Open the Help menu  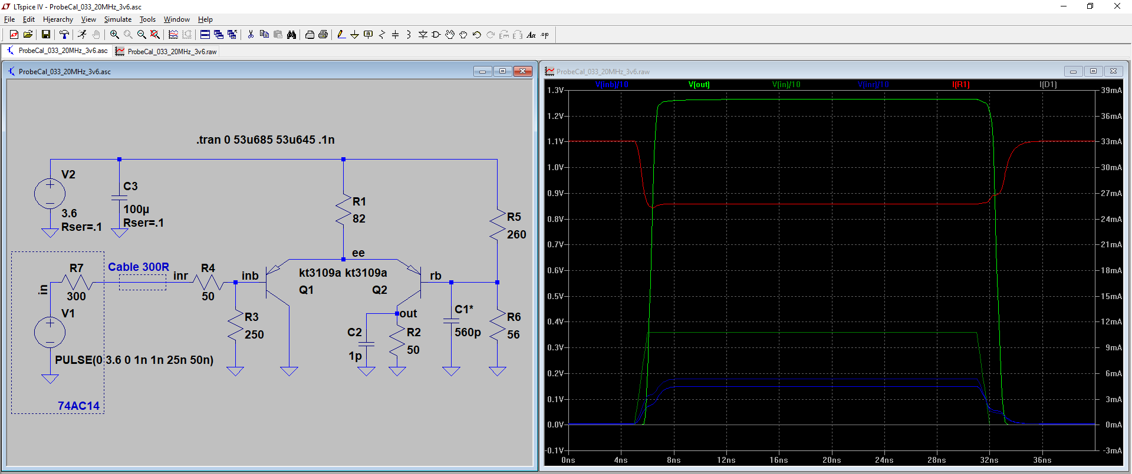[205, 19]
